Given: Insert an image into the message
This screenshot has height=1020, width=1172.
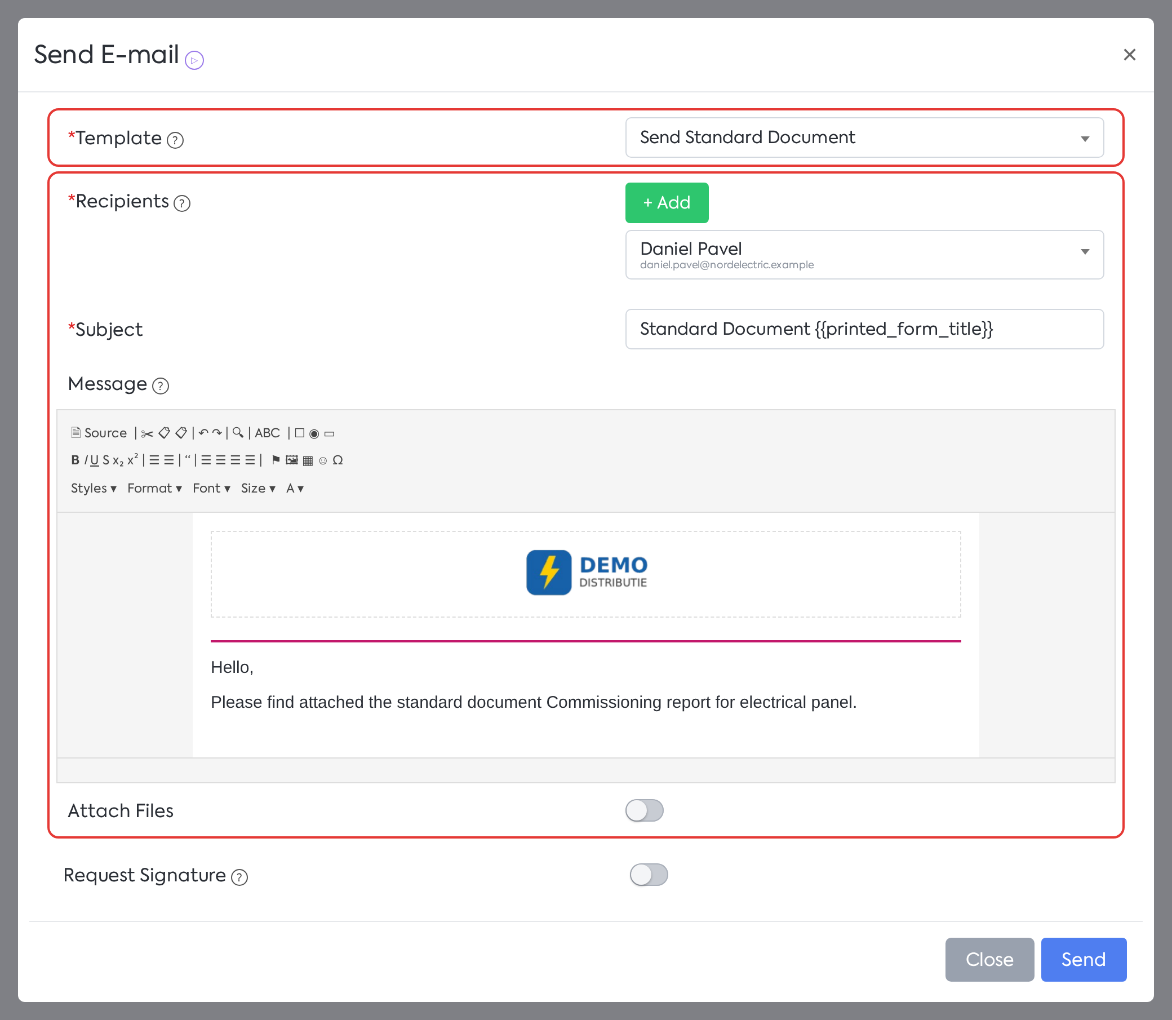Looking at the screenshot, I should [x=291, y=460].
